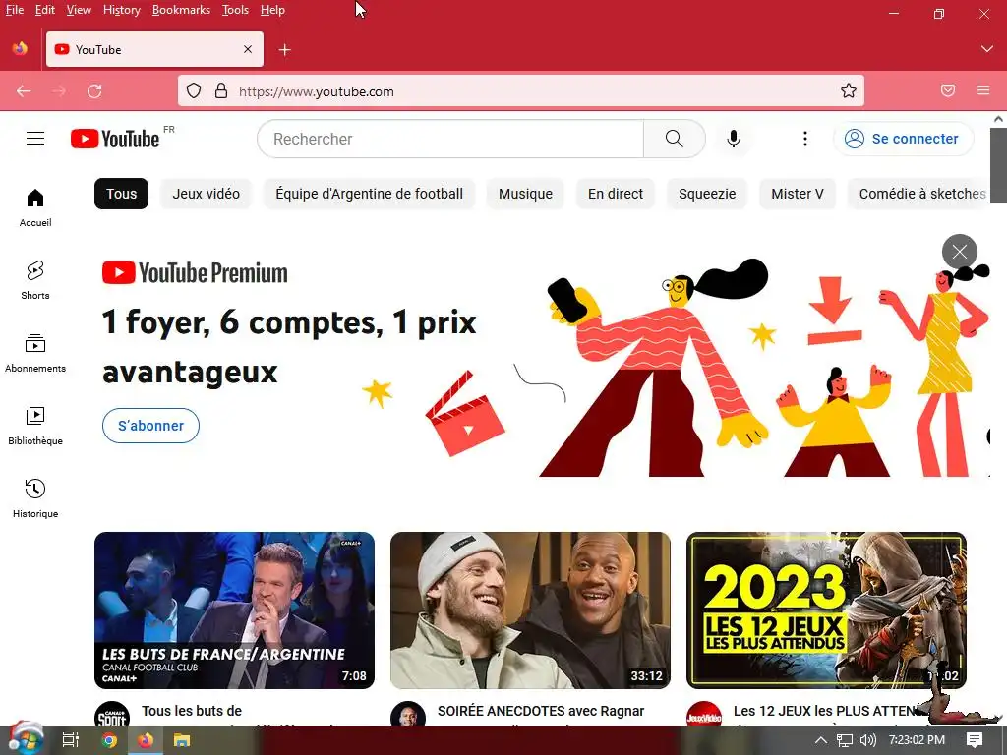The height and width of the screenshot is (755, 1007).
Task: Bookmark this page with star icon
Action: coord(849,91)
